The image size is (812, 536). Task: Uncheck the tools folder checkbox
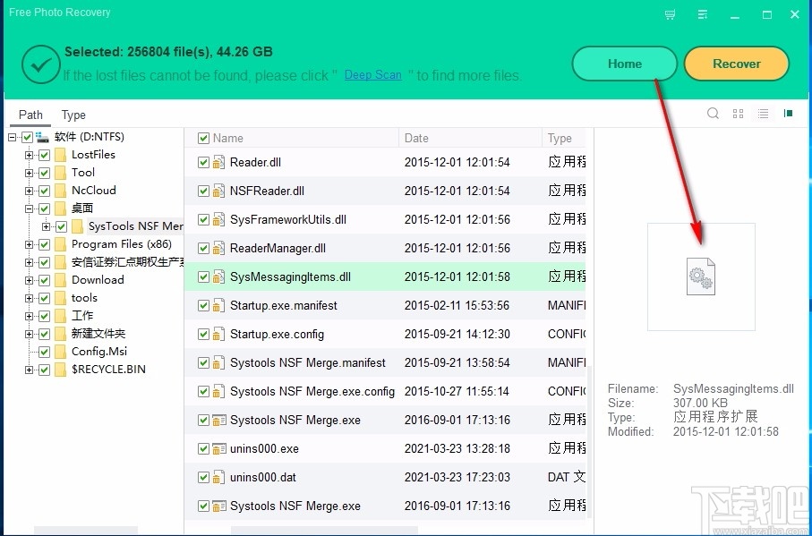45,298
